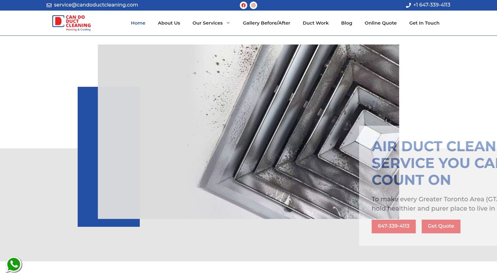The width and height of the screenshot is (497, 280).
Task: Open the service@candoductcleaning.com email link
Action: (x=96, y=5)
